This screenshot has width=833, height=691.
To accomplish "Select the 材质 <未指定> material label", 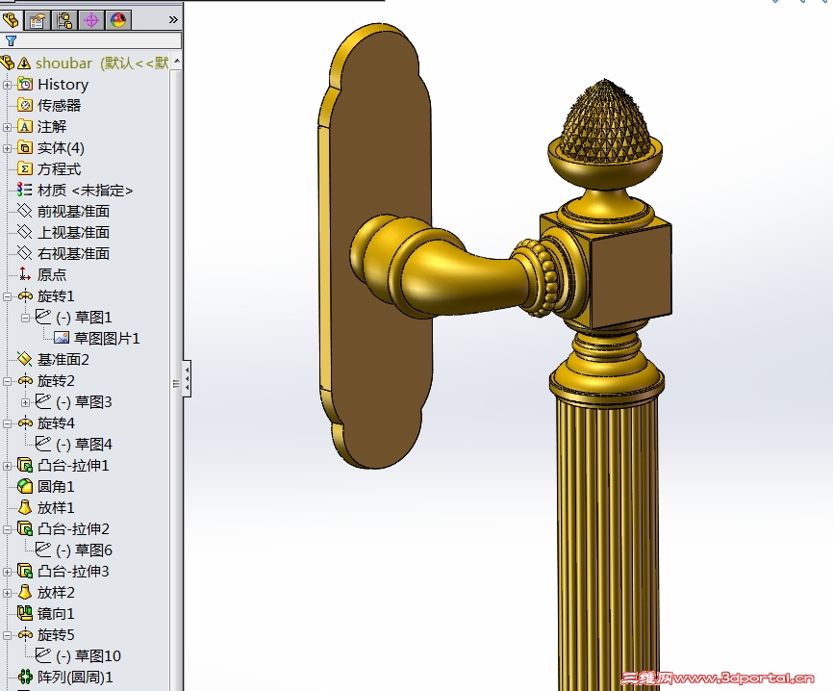I will 85,190.
